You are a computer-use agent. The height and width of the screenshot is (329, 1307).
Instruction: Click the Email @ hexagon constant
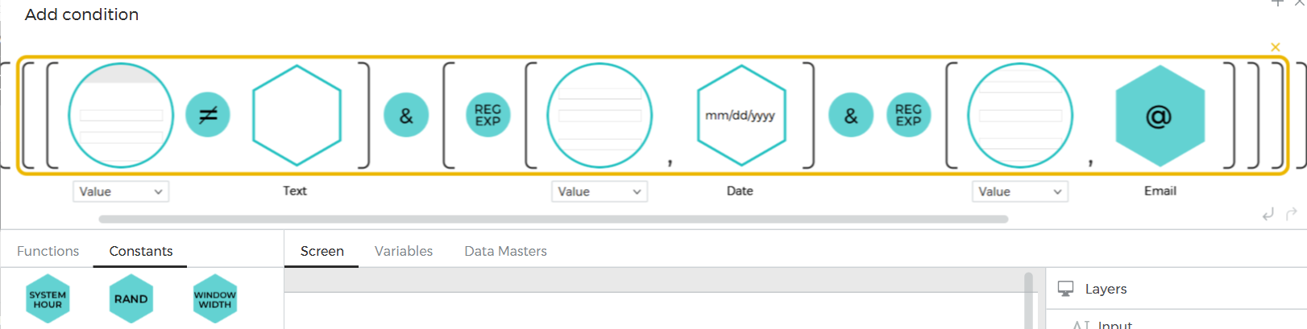point(1159,117)
